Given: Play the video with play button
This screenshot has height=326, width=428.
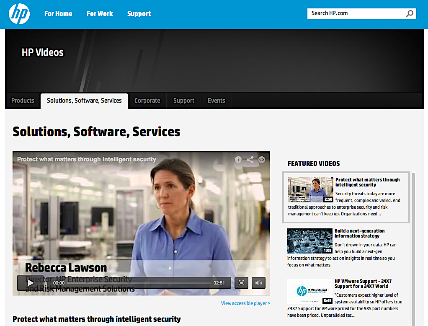Looking at the screenshot, I should click(31, 283).
